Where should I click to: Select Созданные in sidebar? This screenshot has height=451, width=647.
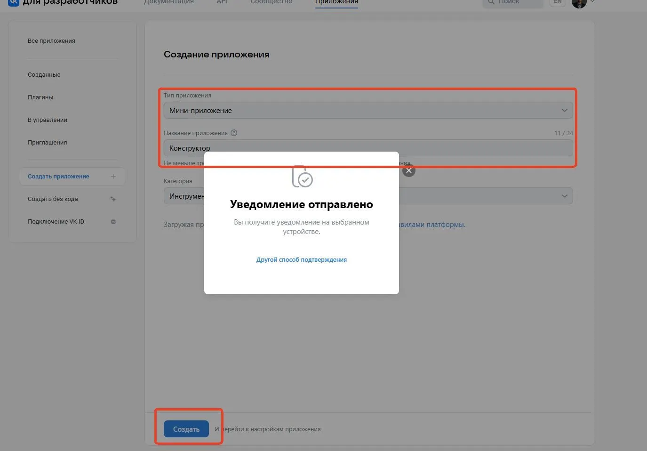[x=44, y=75]
